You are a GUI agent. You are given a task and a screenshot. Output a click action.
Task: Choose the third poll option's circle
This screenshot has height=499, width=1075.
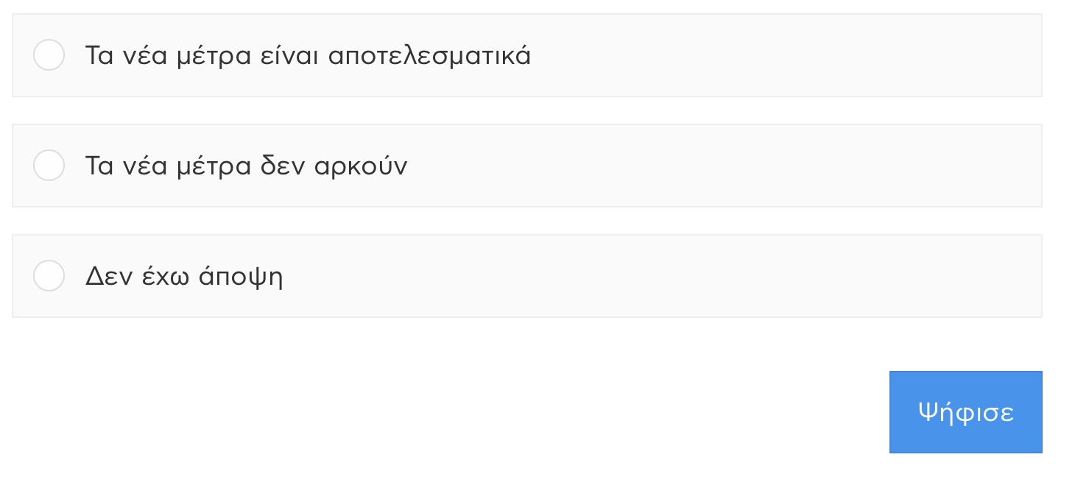(49, 276)
